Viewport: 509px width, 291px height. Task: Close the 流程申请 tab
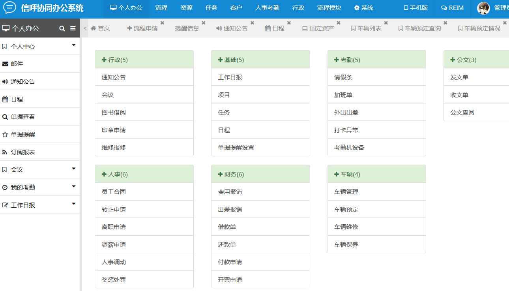(162, 23)
